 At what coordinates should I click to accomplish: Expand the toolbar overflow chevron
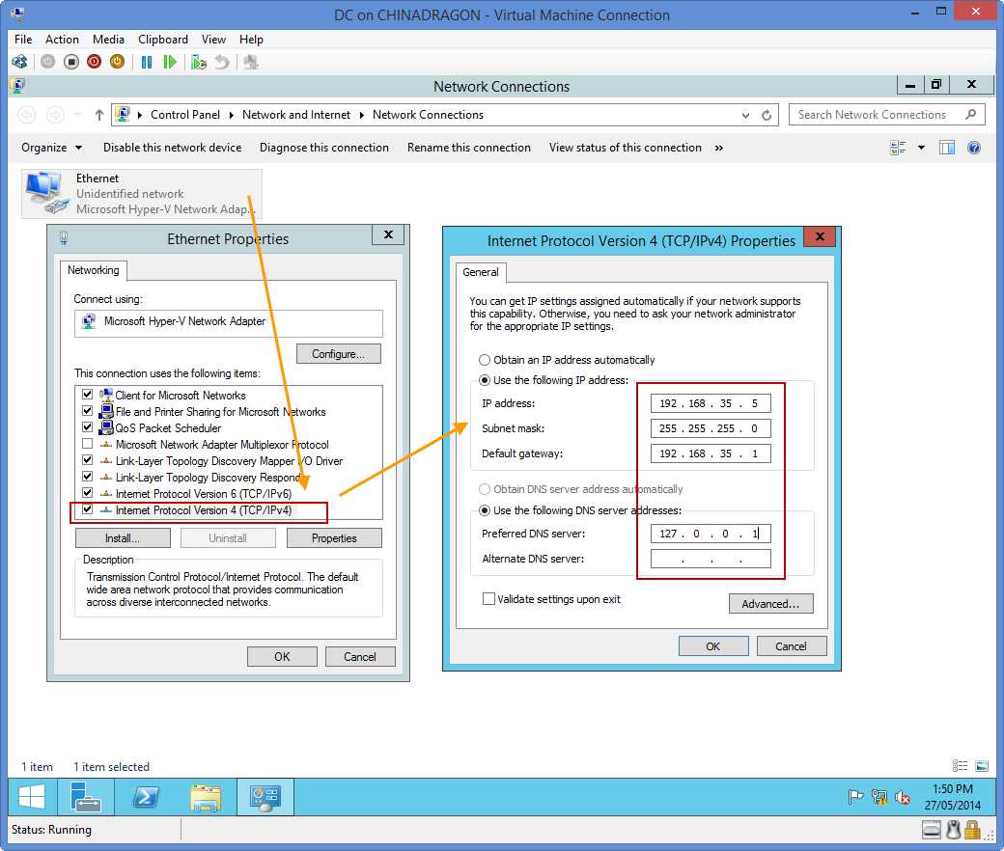[x=719, y=148]
